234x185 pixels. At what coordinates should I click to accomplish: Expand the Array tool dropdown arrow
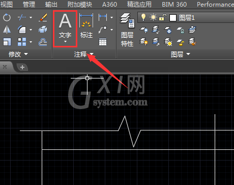[31, 42]
